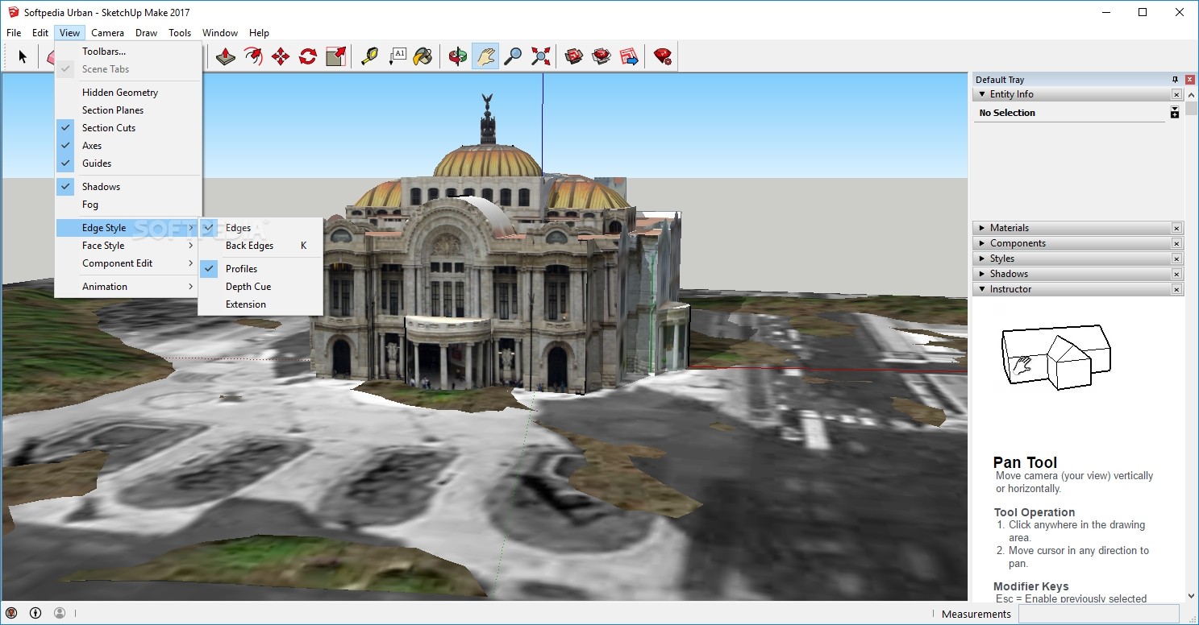Close the Instructor panel
This screenshot has height=625, width=1199.
[x=1176, y=289]
